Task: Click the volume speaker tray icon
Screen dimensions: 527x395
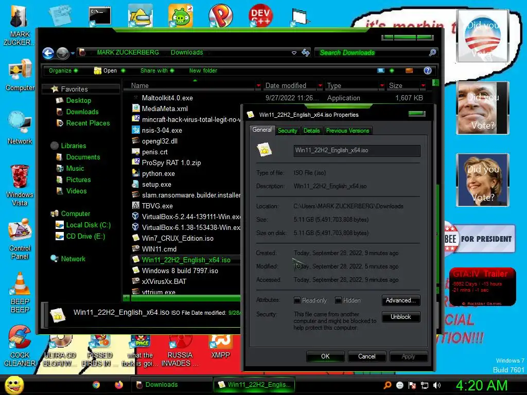Action: point(437,385)
